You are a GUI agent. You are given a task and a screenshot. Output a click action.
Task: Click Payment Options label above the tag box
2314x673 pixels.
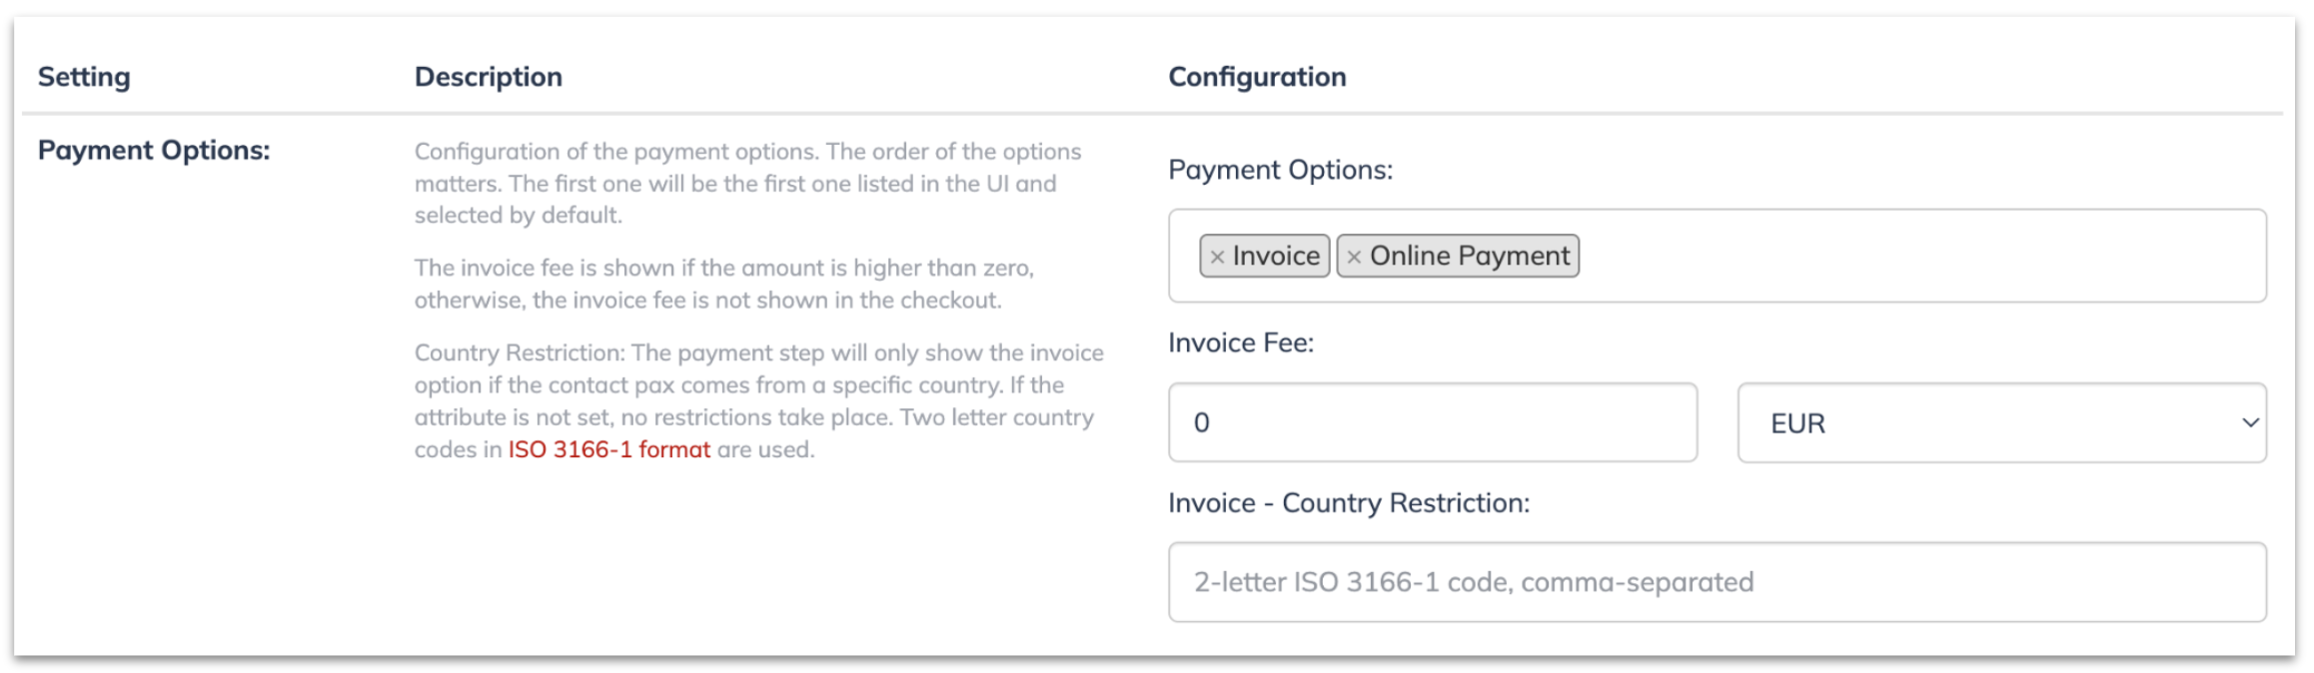click(1280, 170)
